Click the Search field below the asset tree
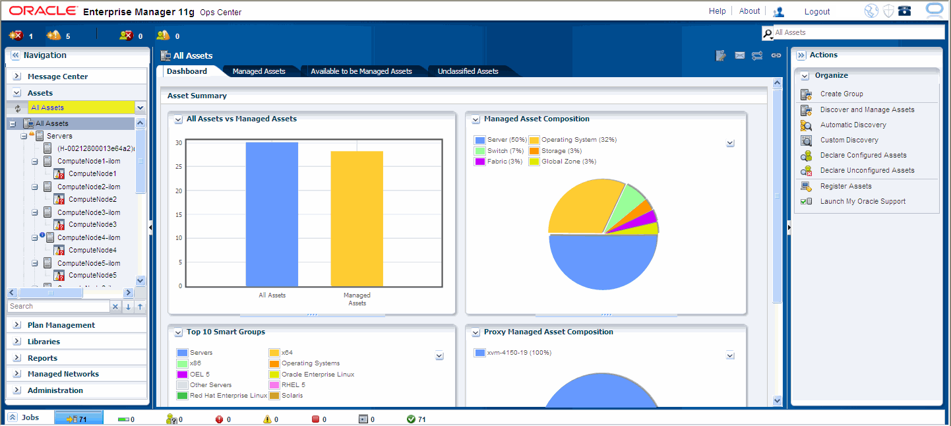Viewport: 951px width, 426px height. pos(58,307)
